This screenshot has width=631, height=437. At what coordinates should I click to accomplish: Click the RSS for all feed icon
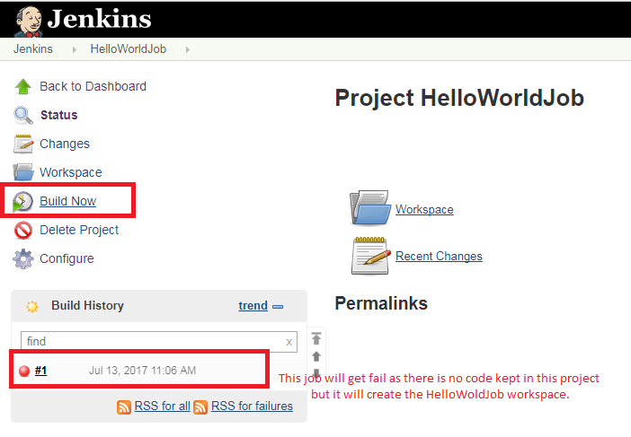pyautogui.click(x=124, y=406)
